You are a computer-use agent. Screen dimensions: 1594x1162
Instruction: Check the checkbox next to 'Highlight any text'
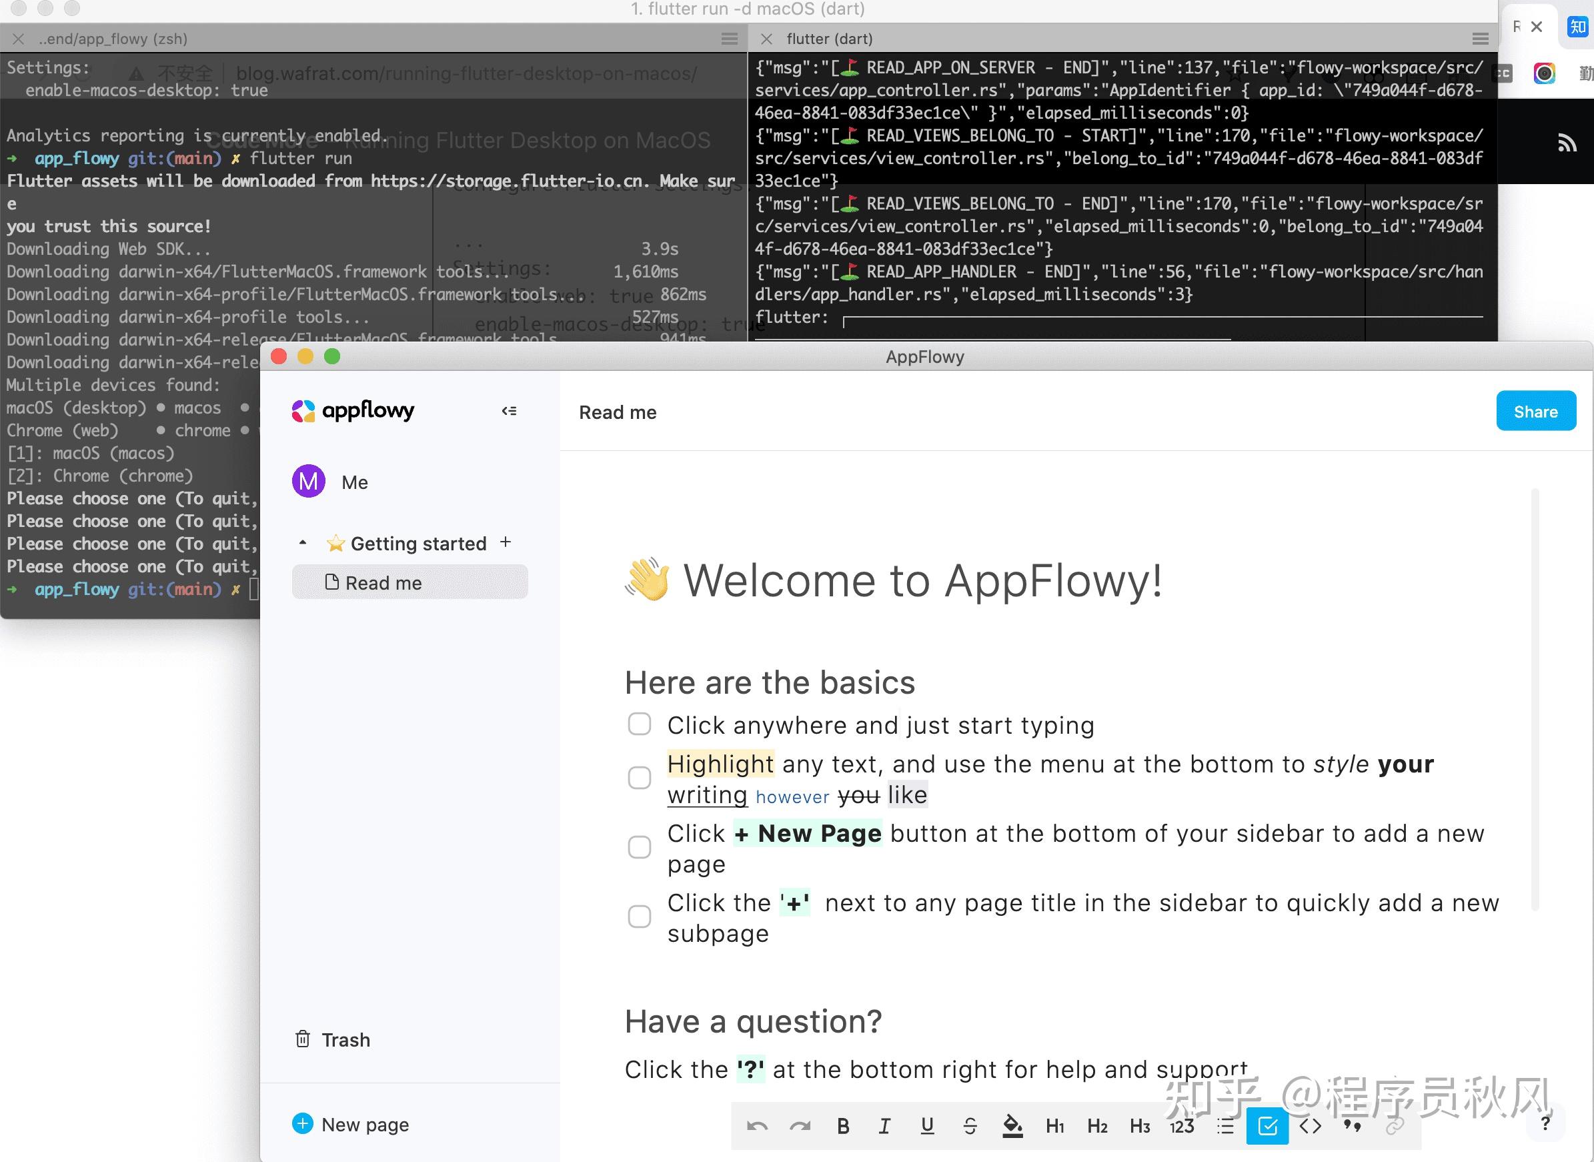coord(639,778)
